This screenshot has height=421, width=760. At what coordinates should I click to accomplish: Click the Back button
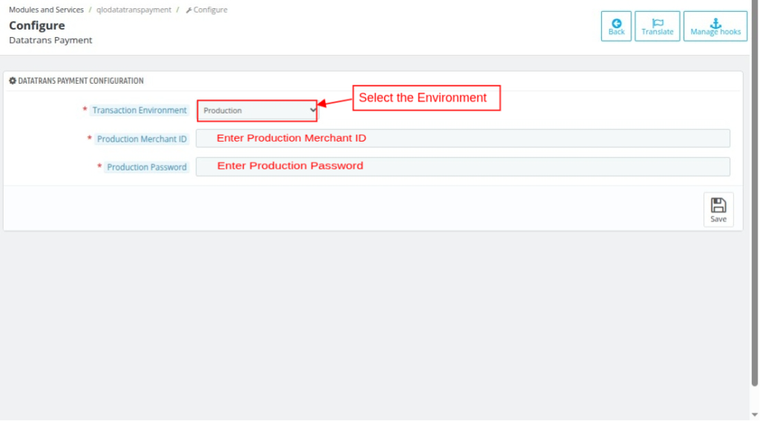[x=616, y=26]
